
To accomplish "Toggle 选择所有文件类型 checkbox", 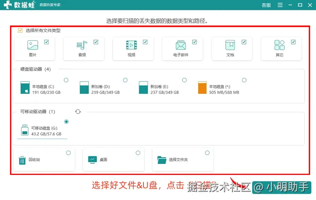I will (20, 31).
